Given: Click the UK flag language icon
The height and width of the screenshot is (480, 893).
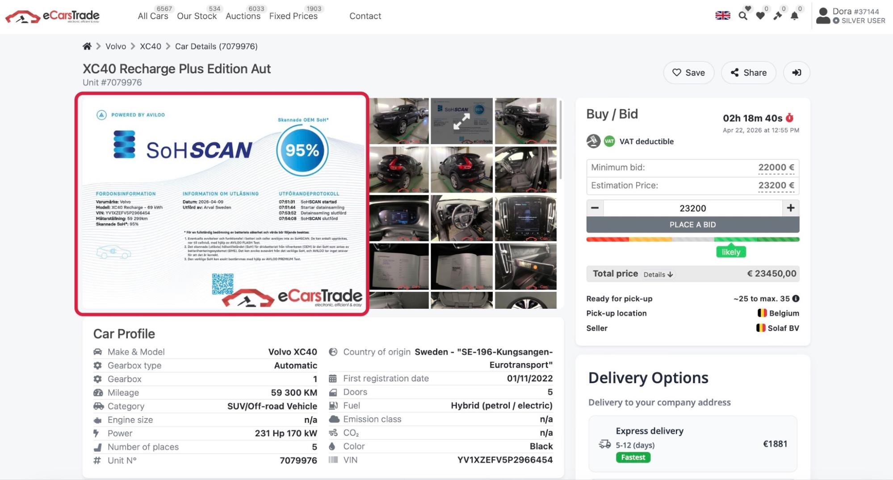Looking at the screenshot, I should tap(722, 16).
